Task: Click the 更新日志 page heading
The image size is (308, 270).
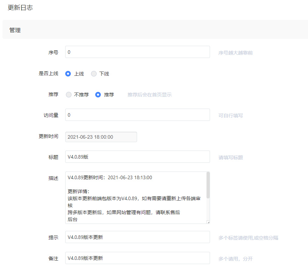Action: (x=20, y=7)
